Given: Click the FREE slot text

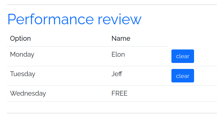Looking at the screenshot, I should point(120,94).
